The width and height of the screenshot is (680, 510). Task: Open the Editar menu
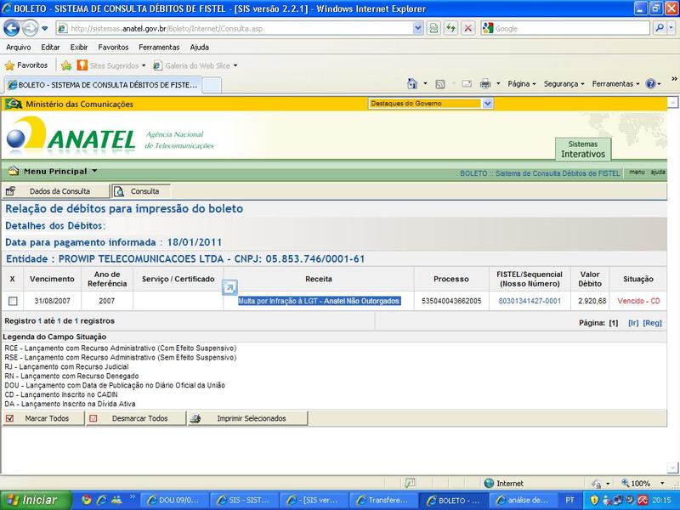pos(50,48)
